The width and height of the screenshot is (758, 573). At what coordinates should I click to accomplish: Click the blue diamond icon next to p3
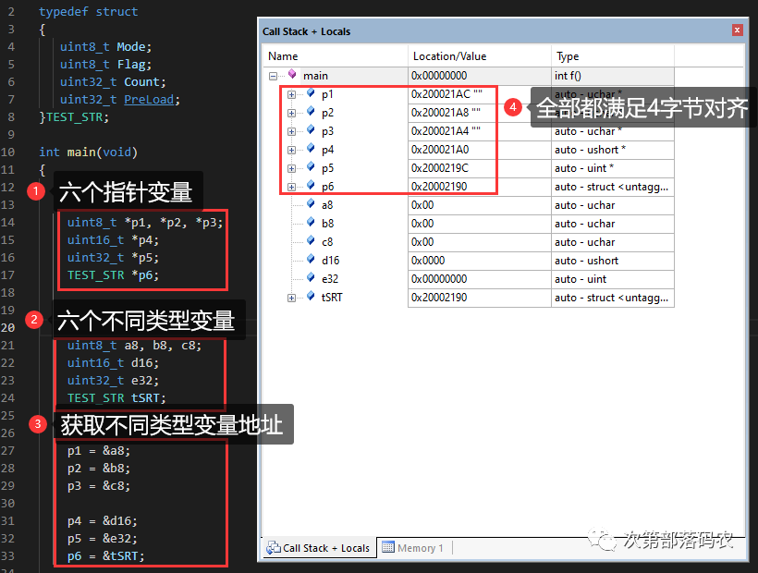coord(311,129)
